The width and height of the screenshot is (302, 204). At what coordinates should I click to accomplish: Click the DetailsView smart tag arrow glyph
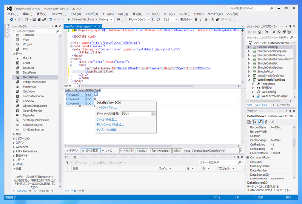click(x=96, y=94)
